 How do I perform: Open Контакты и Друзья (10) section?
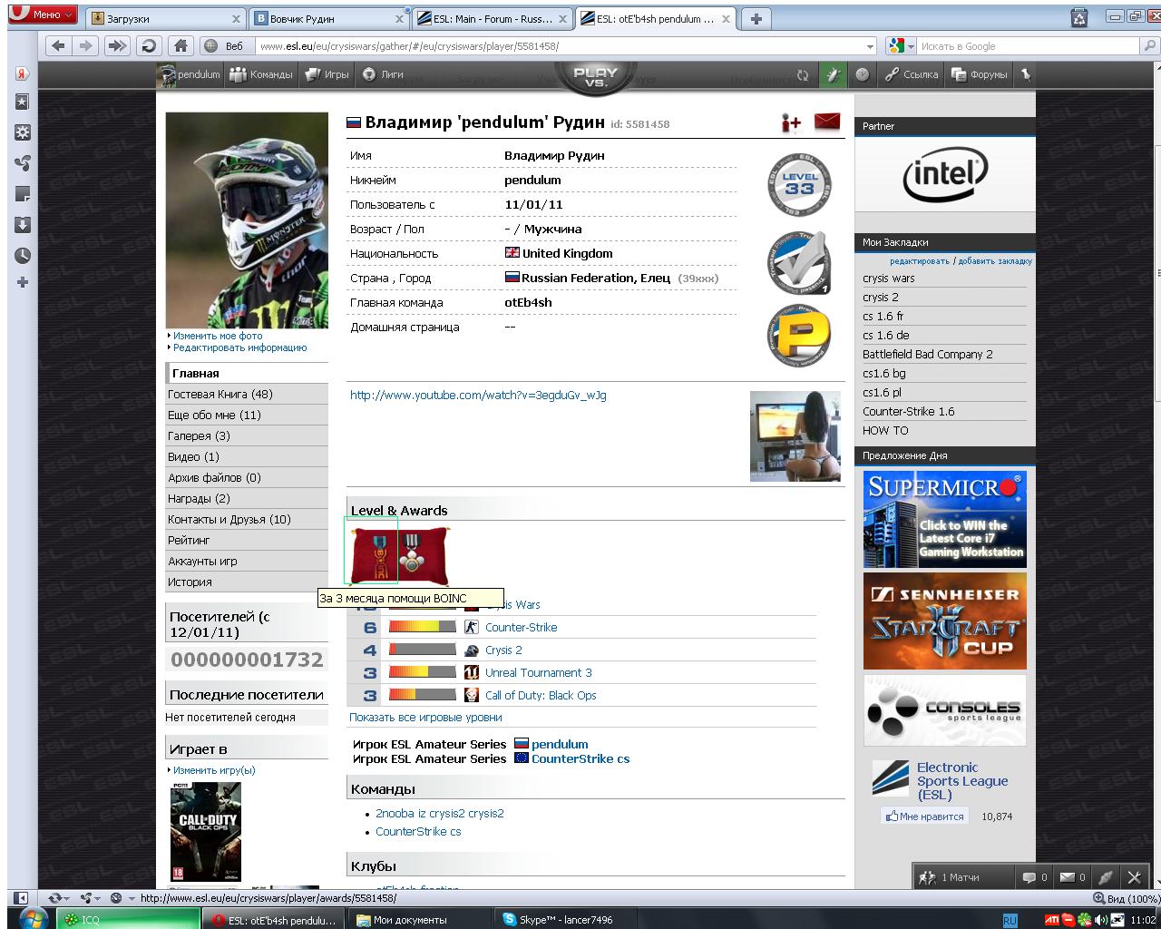[x=247, y=520]
